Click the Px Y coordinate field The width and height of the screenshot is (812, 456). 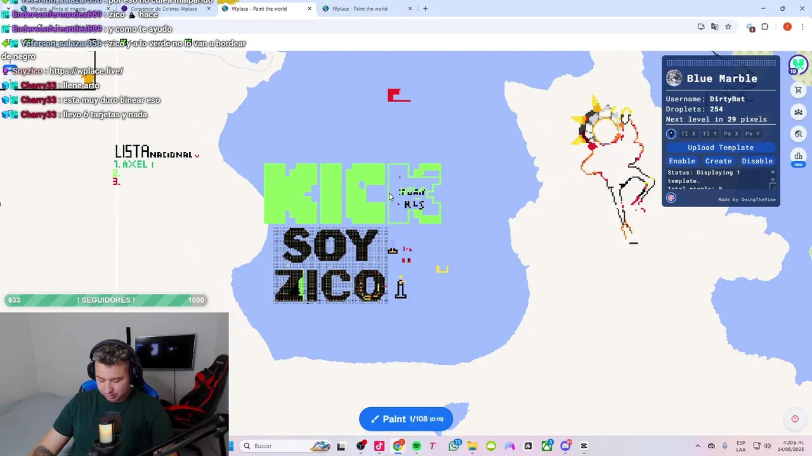click(x=753, y=134)
